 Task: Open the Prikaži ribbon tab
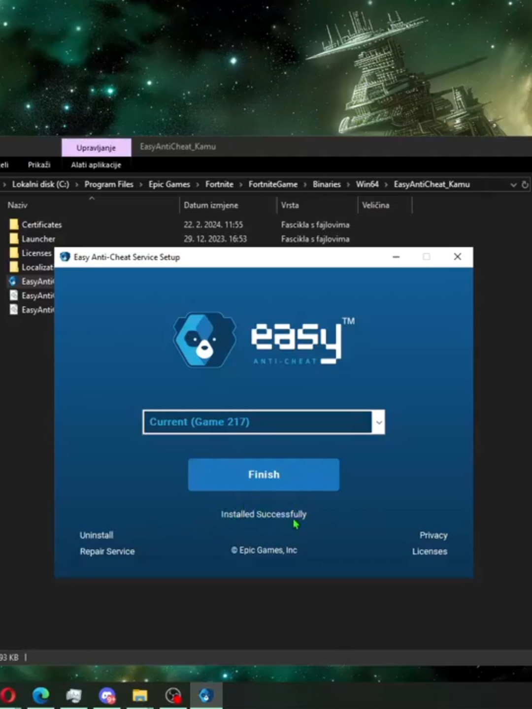(39, 165)
